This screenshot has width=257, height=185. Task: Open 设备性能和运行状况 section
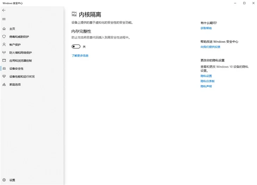click(22, 77)
